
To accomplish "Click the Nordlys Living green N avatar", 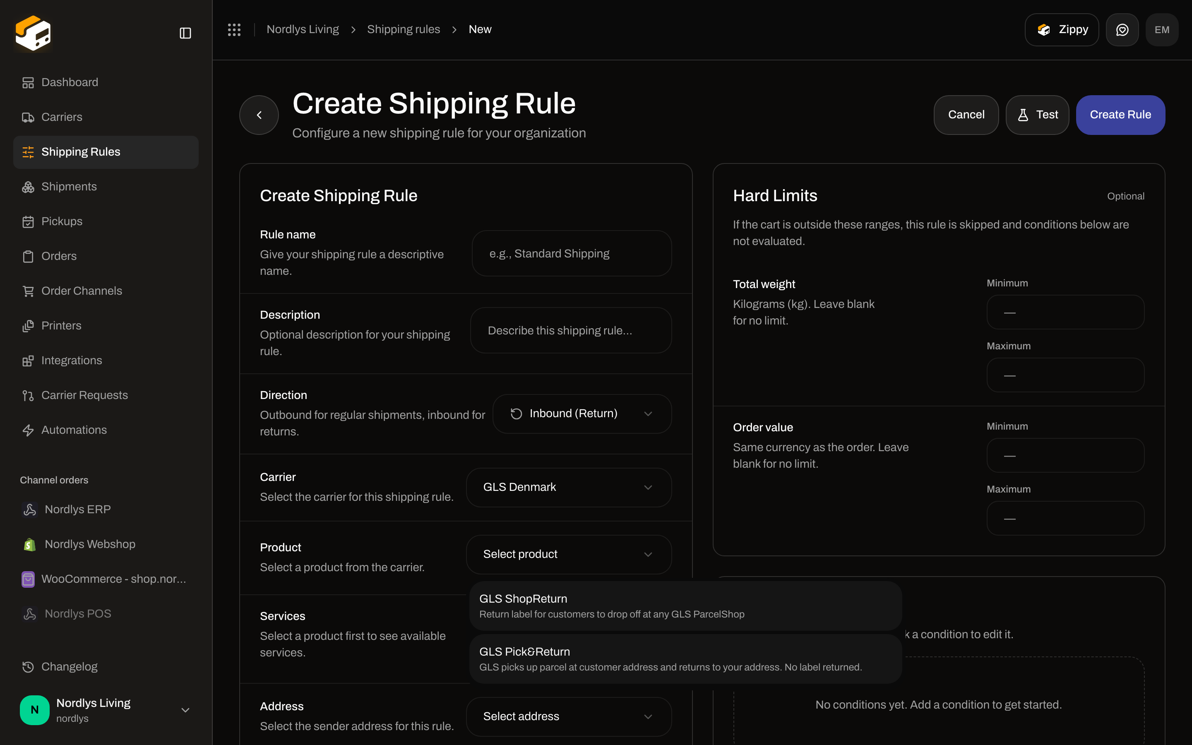I will [x=34, y=709].
